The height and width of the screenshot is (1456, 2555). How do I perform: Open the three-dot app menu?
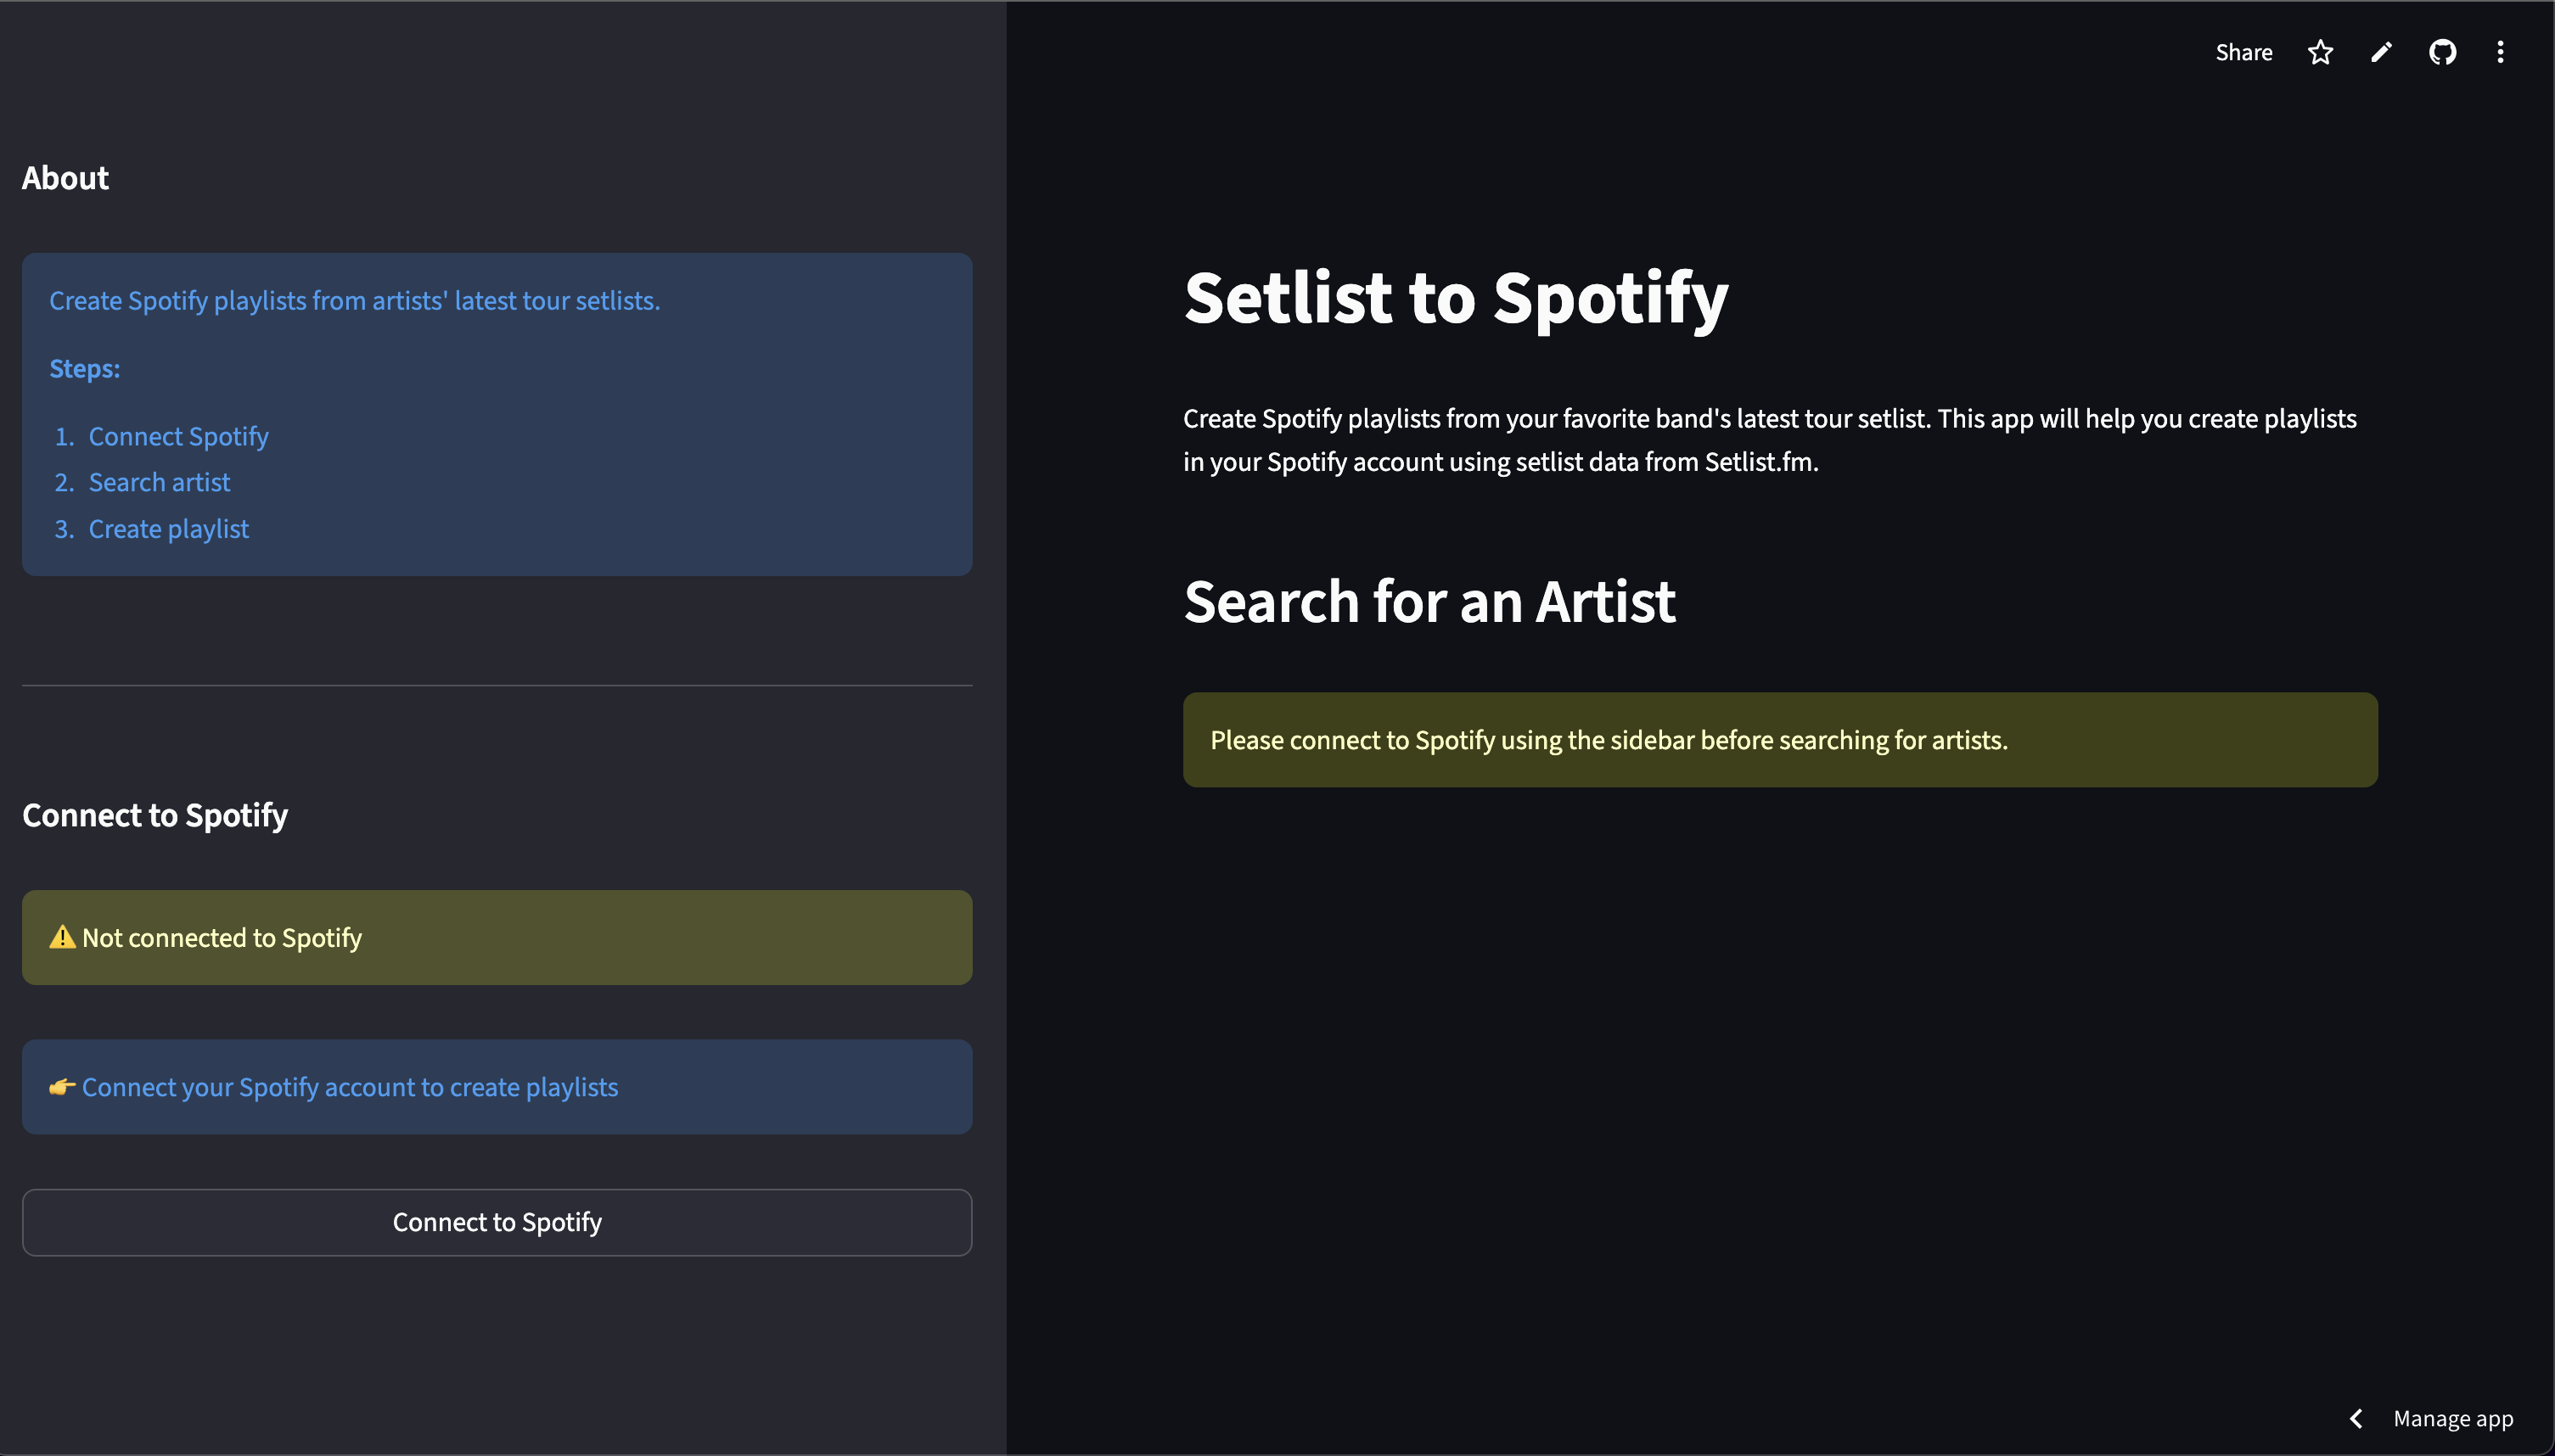coord(2500,52)
